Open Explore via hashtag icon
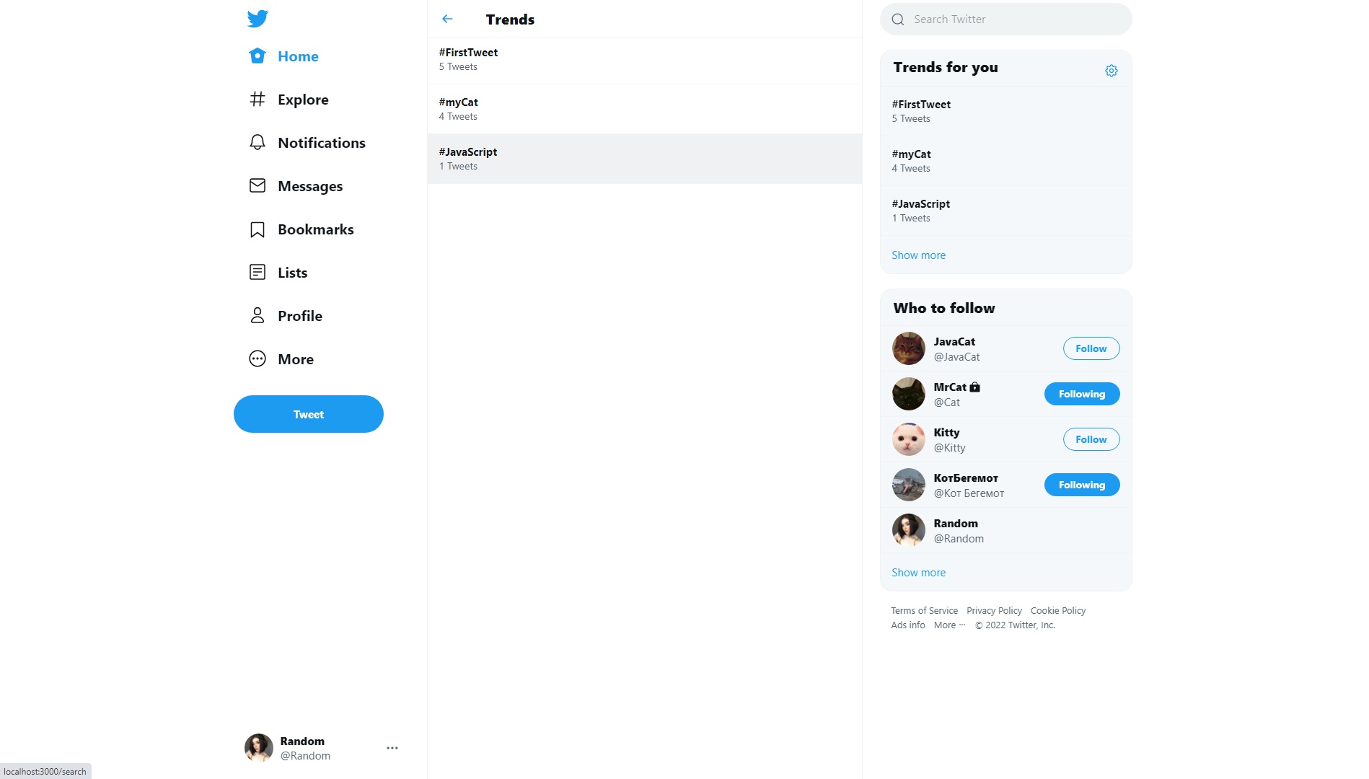The image size is (1369, 779). (257, 99)
